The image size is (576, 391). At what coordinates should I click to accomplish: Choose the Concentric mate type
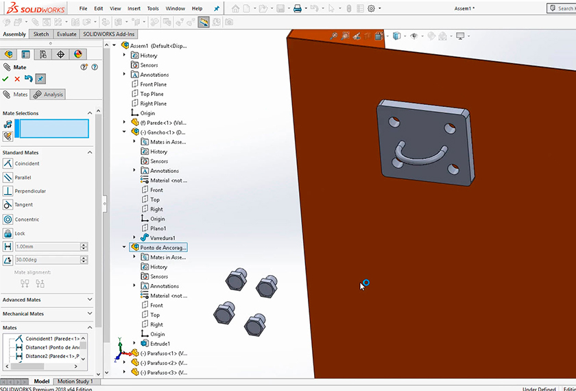[8, 220]
